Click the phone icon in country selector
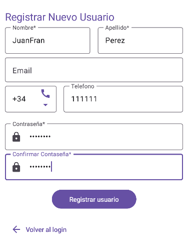The height and width of the screenshot is (251, 187). (x=45, y=93)
